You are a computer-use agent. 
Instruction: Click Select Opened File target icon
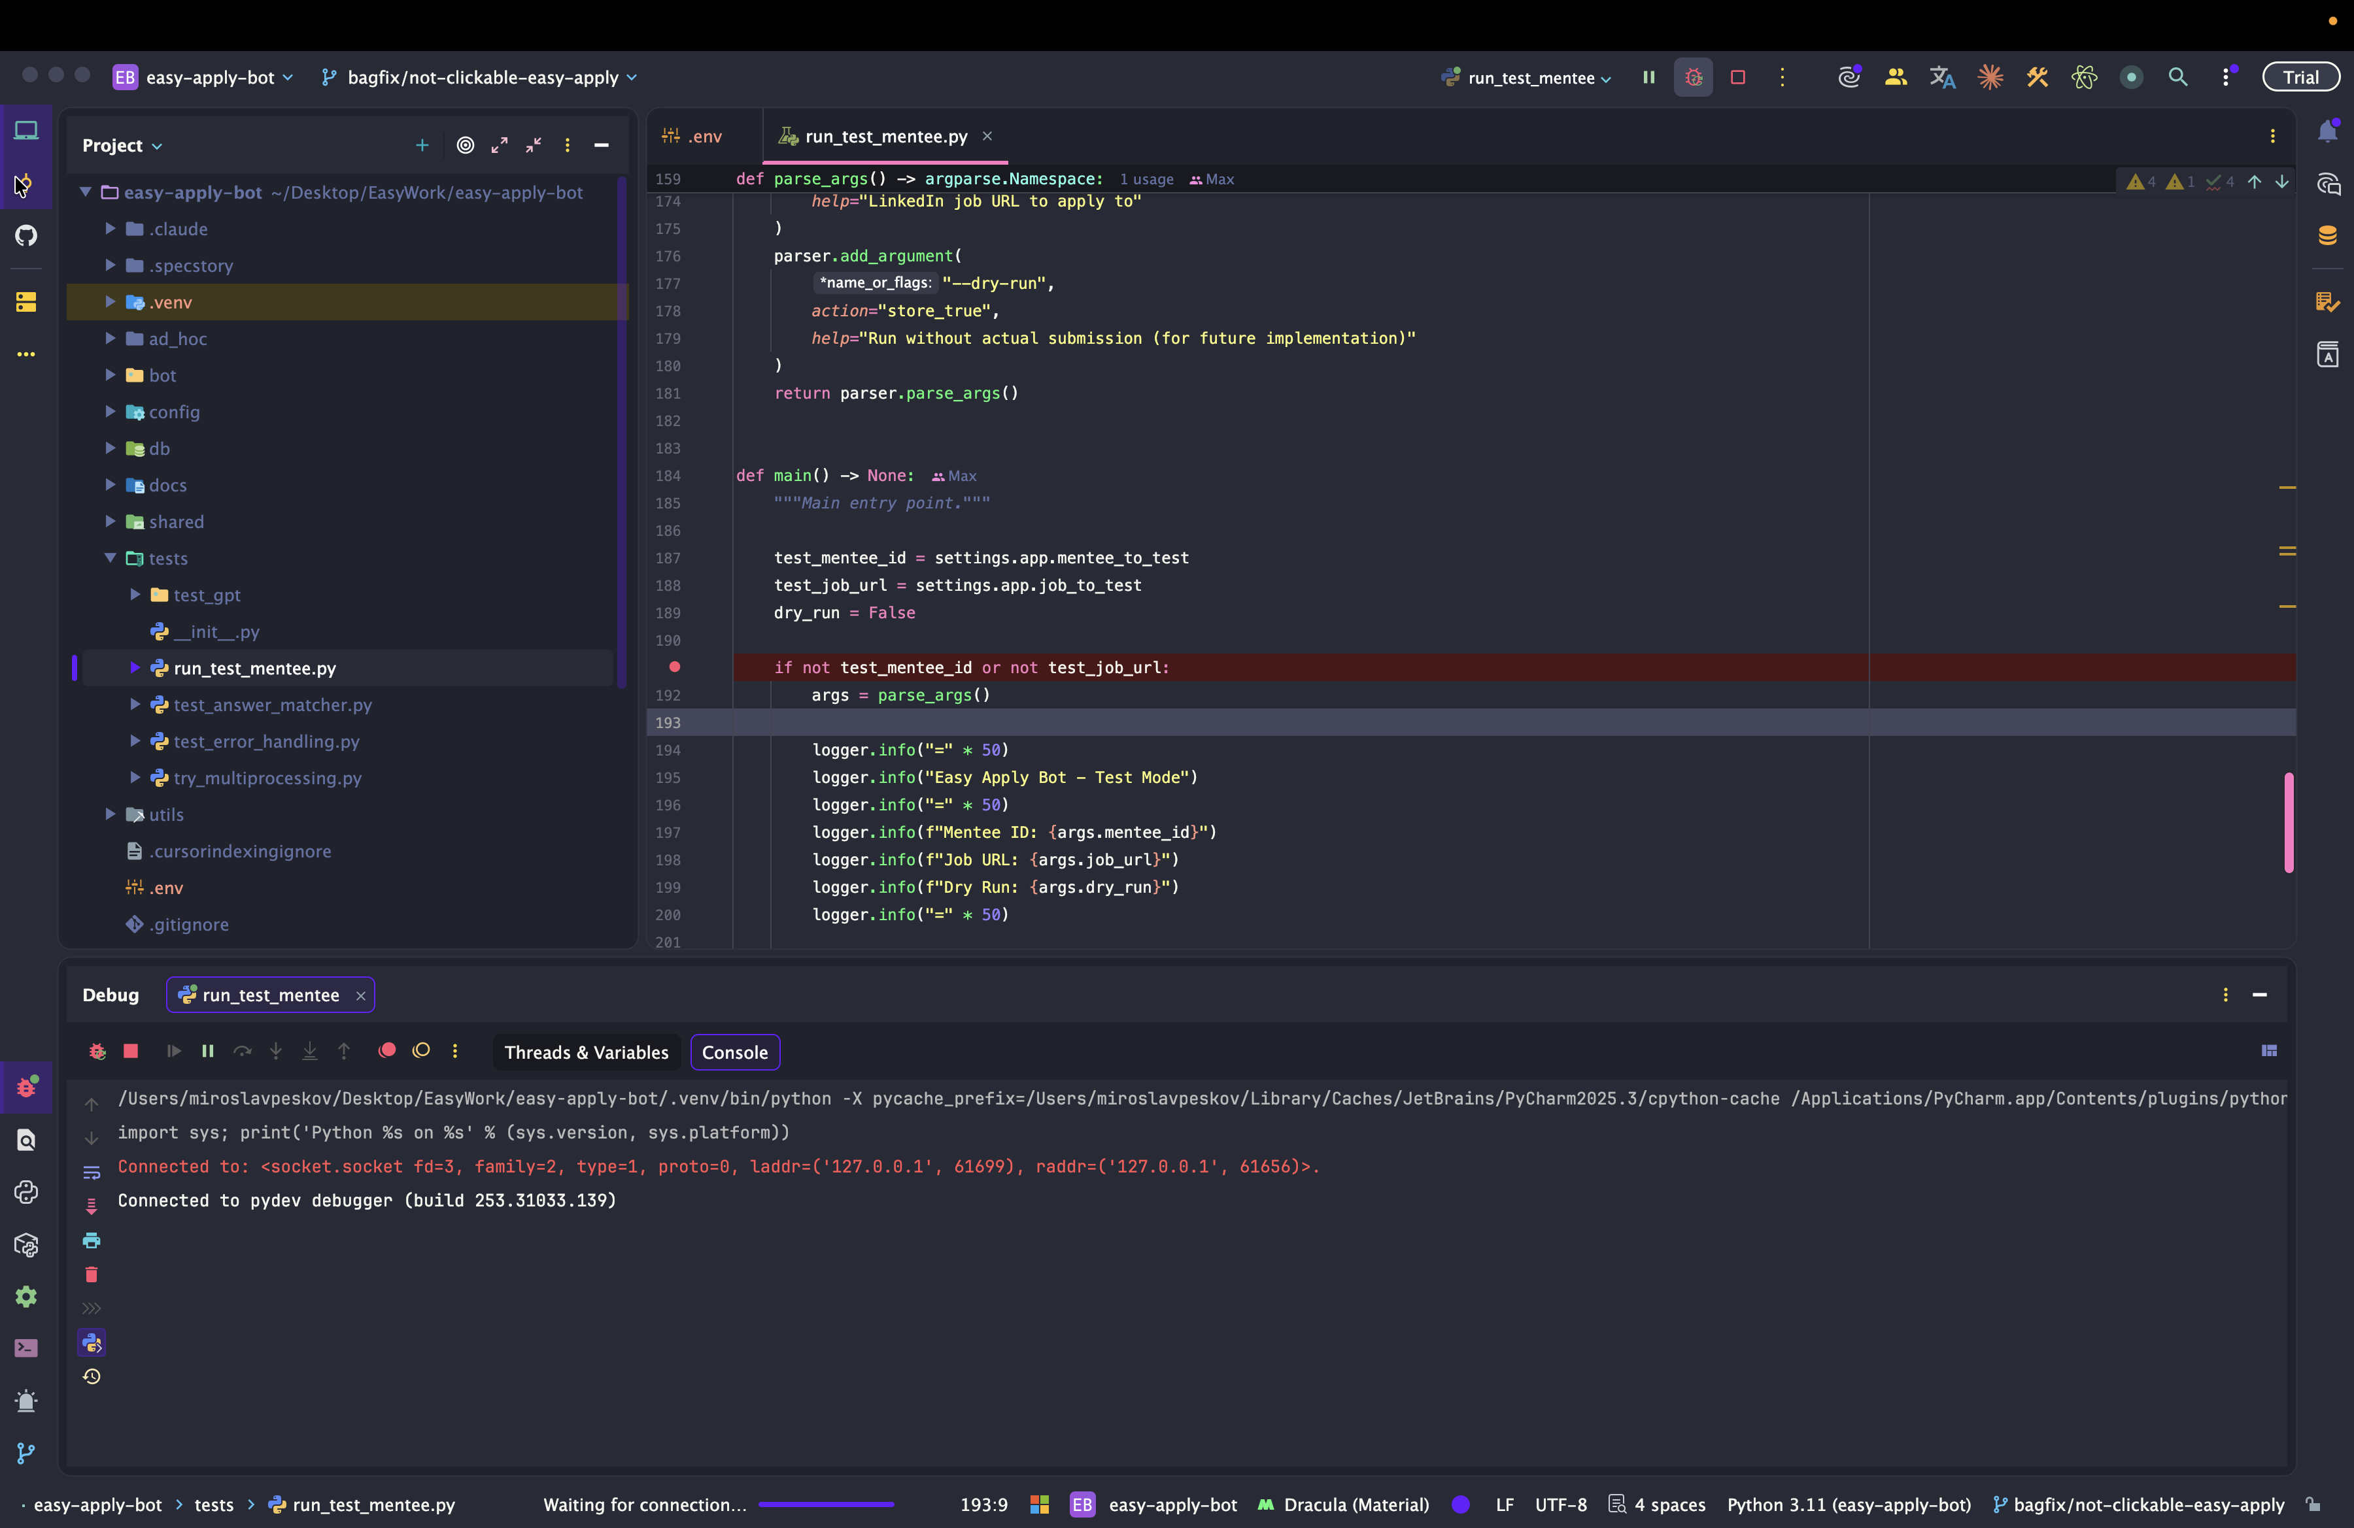tap(465, 145)
